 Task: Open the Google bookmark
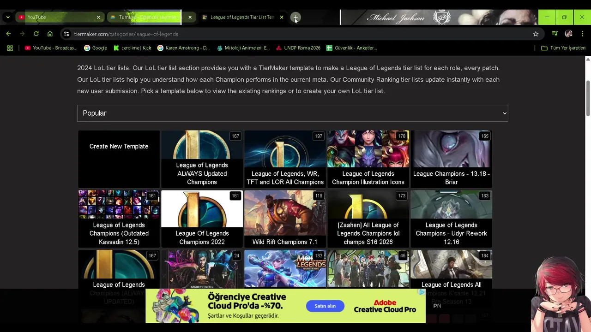(x=96, y=48)
